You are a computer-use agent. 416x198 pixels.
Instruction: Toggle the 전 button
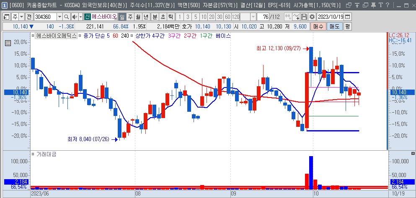click(29, 17)
